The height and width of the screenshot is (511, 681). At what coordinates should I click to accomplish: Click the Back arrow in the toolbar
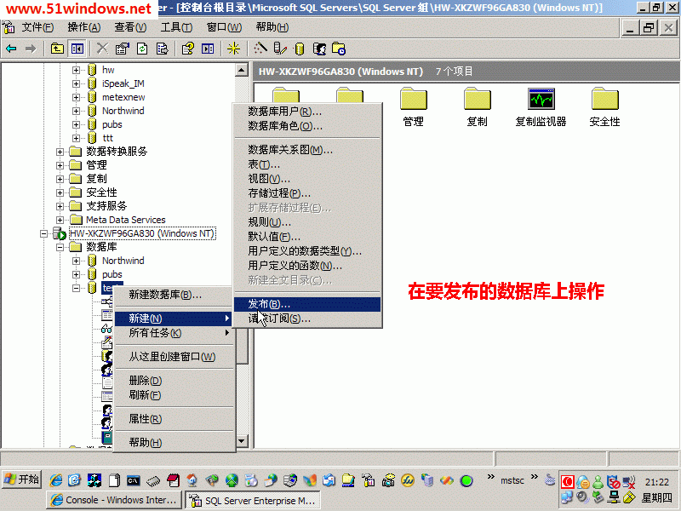coord(11,49)
